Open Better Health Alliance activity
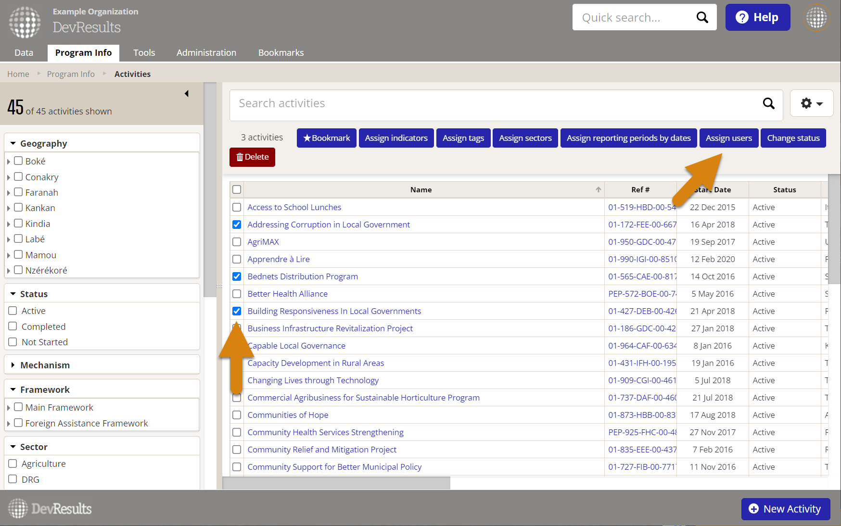 pos(288,294)
